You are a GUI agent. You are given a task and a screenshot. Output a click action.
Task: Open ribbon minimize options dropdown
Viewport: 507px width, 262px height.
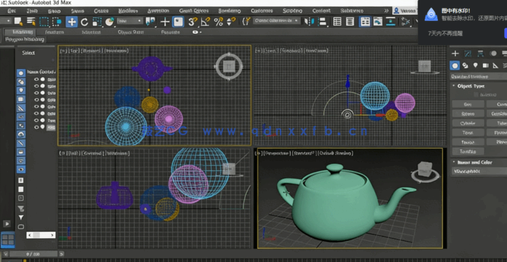click(197, 32)
